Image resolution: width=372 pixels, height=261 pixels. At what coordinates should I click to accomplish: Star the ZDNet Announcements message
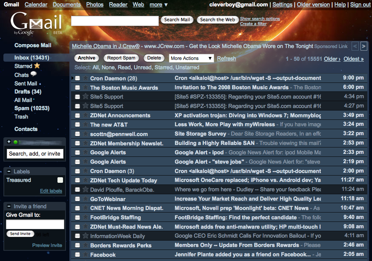point(86,115)
